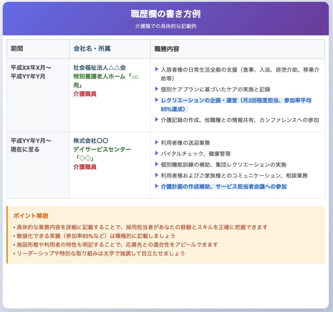This screenshot has width=333, height=312.
Task: Click the heading ポイント解説
Action: (31, 216)
